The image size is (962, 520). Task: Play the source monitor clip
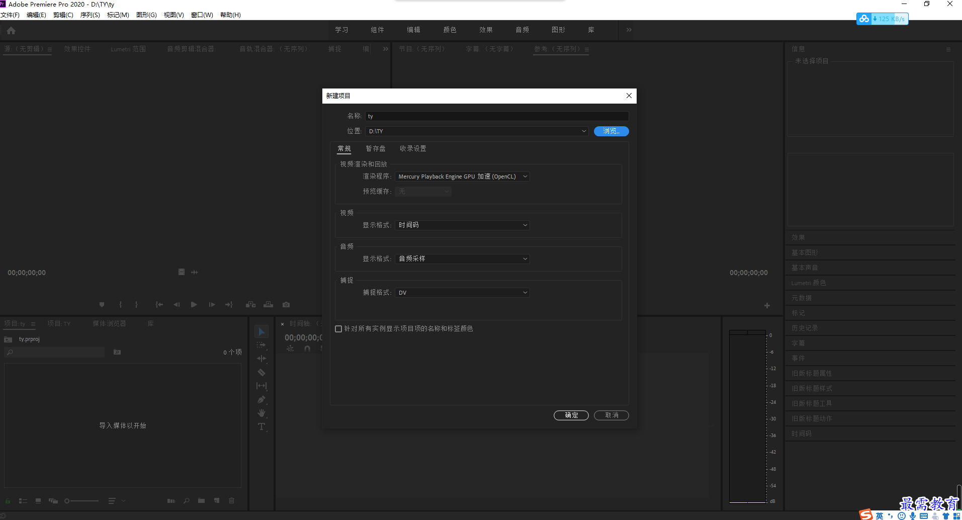pos(194,305)
